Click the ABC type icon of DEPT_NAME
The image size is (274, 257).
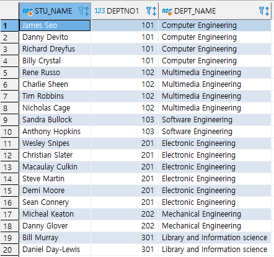click(167, 11)
